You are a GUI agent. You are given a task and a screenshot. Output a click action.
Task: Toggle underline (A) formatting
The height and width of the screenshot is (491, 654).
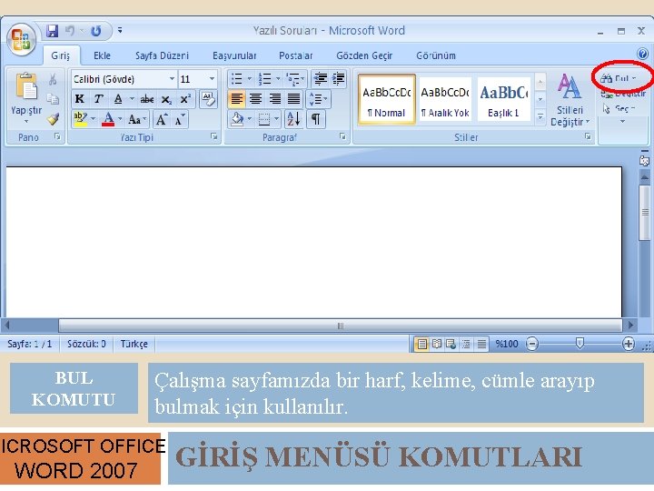(x=118, y=99)
